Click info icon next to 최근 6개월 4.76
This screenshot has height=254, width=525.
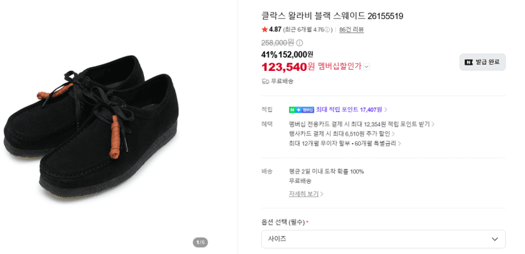(327, 29)
